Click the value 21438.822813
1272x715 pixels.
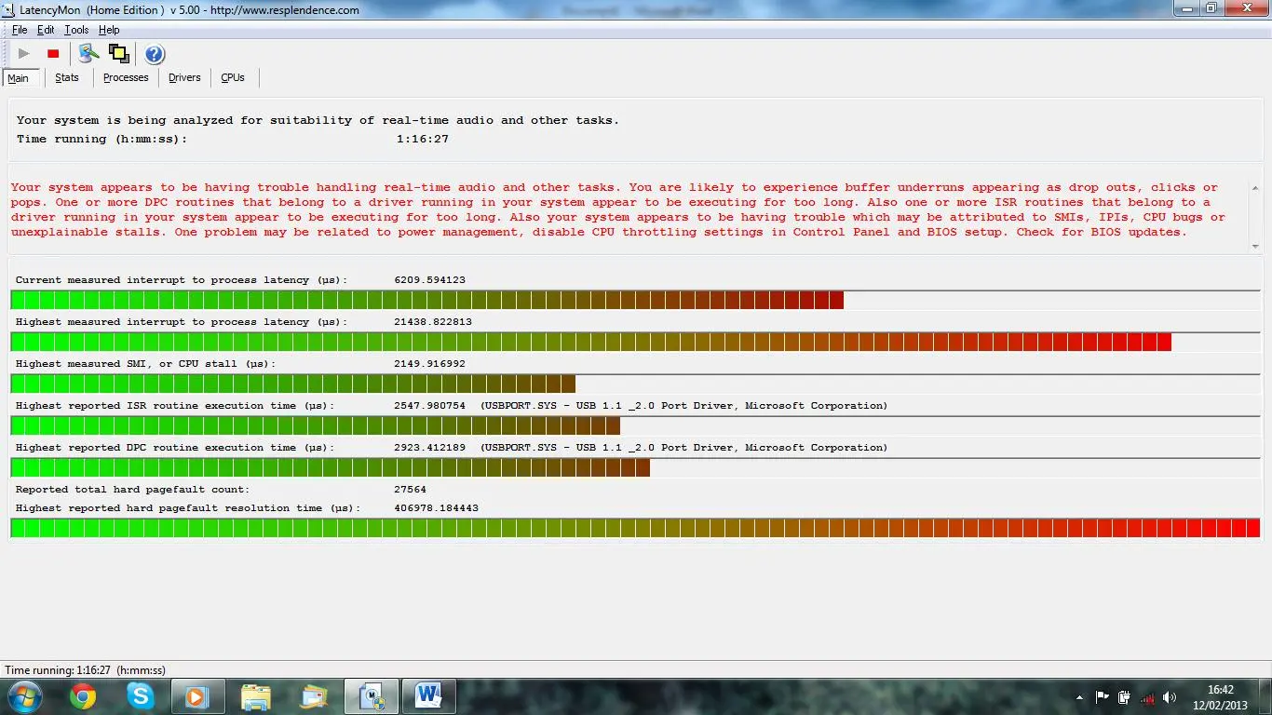click(x=433, y=322)
